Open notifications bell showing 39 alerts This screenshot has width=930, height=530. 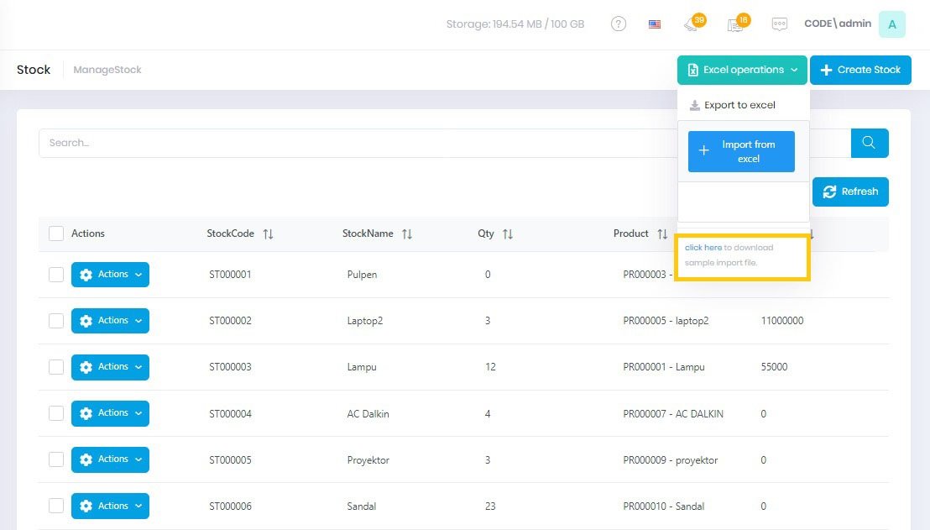(x=692, y=24)
